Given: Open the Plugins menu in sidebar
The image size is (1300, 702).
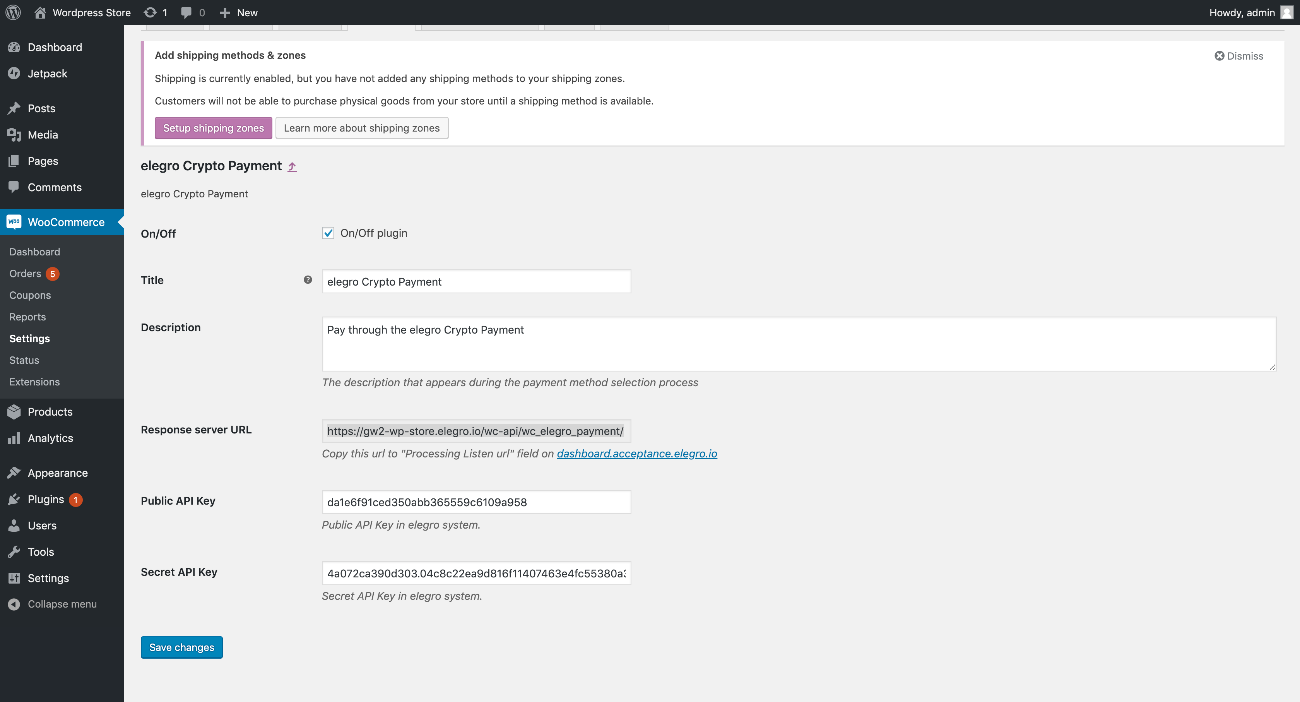Looking at the screenshot, I should [x=46, y=499].
